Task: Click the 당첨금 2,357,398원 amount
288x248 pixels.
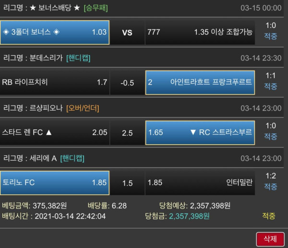Action: pos(189,216)
